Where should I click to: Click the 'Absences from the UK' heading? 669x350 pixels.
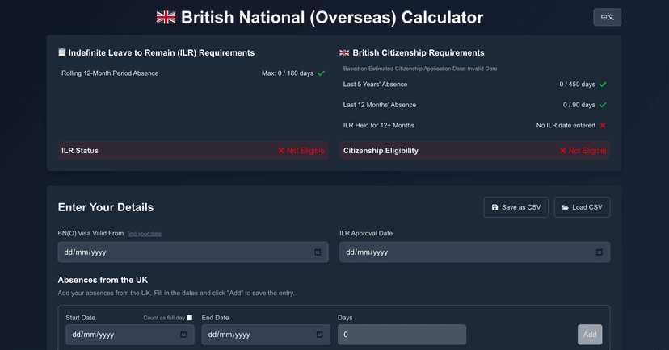click(x=103, y=280)
